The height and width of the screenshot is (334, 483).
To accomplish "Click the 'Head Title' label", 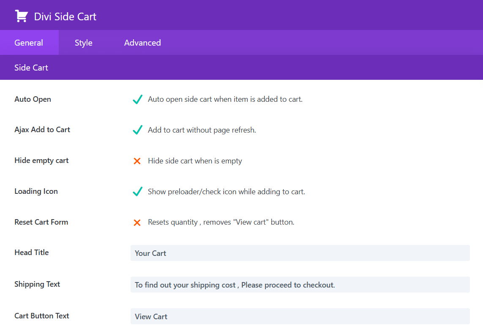I will 32,253.
